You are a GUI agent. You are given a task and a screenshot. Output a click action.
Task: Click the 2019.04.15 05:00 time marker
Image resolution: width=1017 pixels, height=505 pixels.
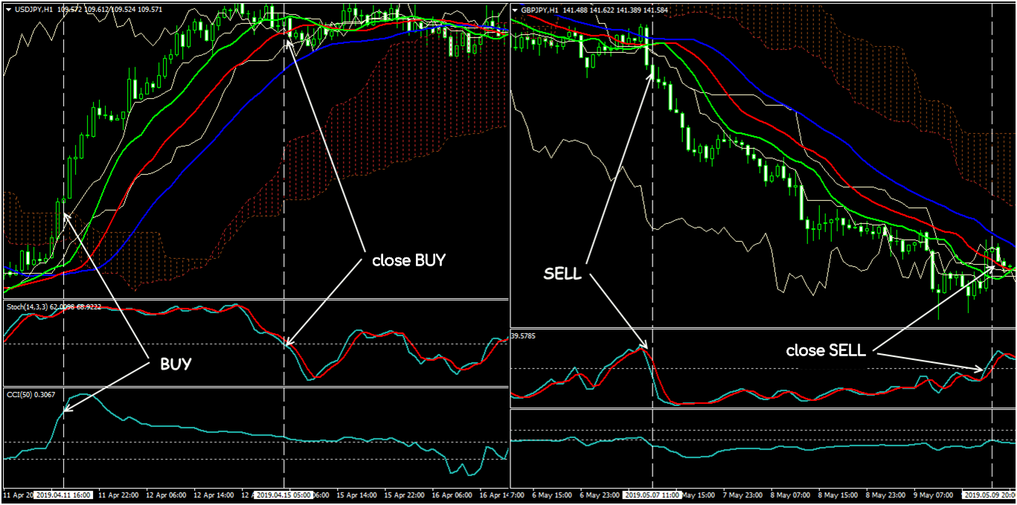tap(283, 495)
